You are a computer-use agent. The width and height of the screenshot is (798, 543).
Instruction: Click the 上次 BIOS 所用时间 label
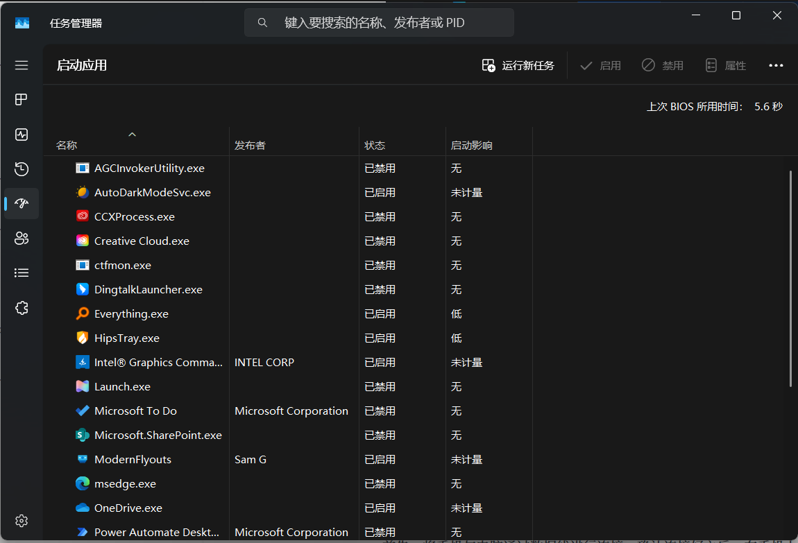click(694, 107)
